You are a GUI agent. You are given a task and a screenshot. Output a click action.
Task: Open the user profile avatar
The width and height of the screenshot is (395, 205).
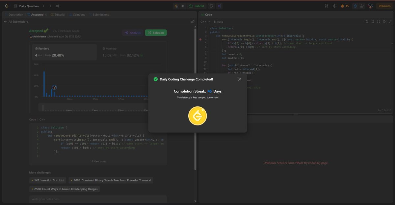[370, 6]
